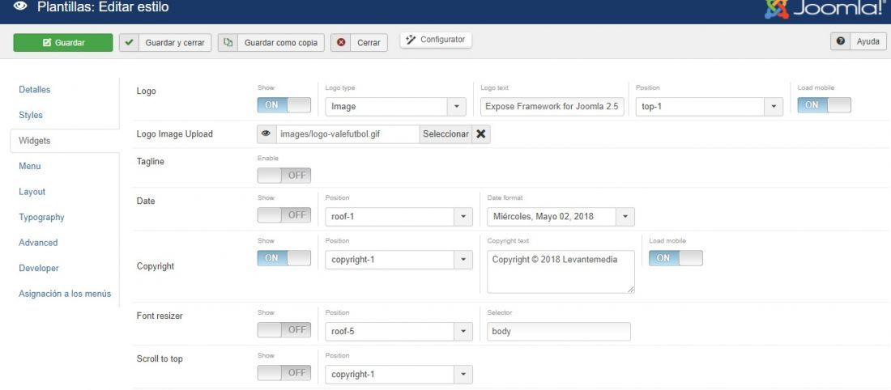Image resolution: width=891 pixels, height=390 pixels.
Task: Open the Configurator button
Action: pyautogui.click(x=436, y=40)
